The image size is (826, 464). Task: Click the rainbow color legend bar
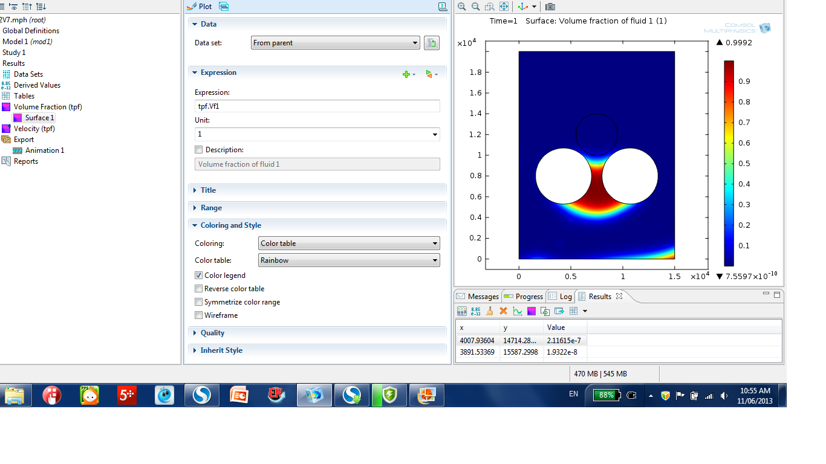(729, 163)
